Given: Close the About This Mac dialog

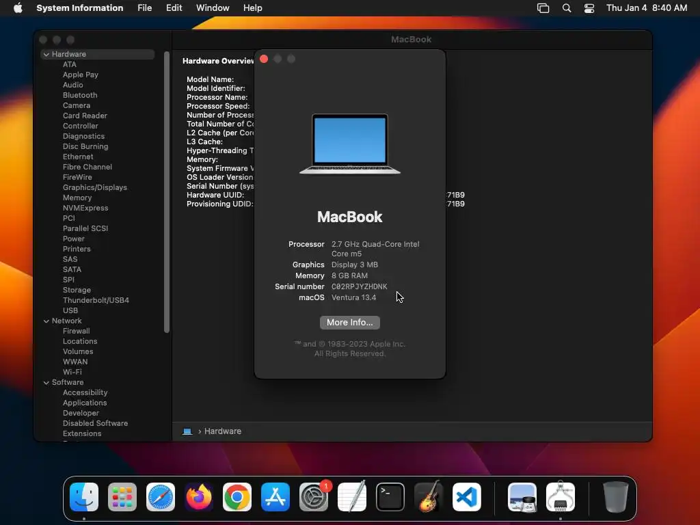Looking at the screenshot, I should pos(264,59).
